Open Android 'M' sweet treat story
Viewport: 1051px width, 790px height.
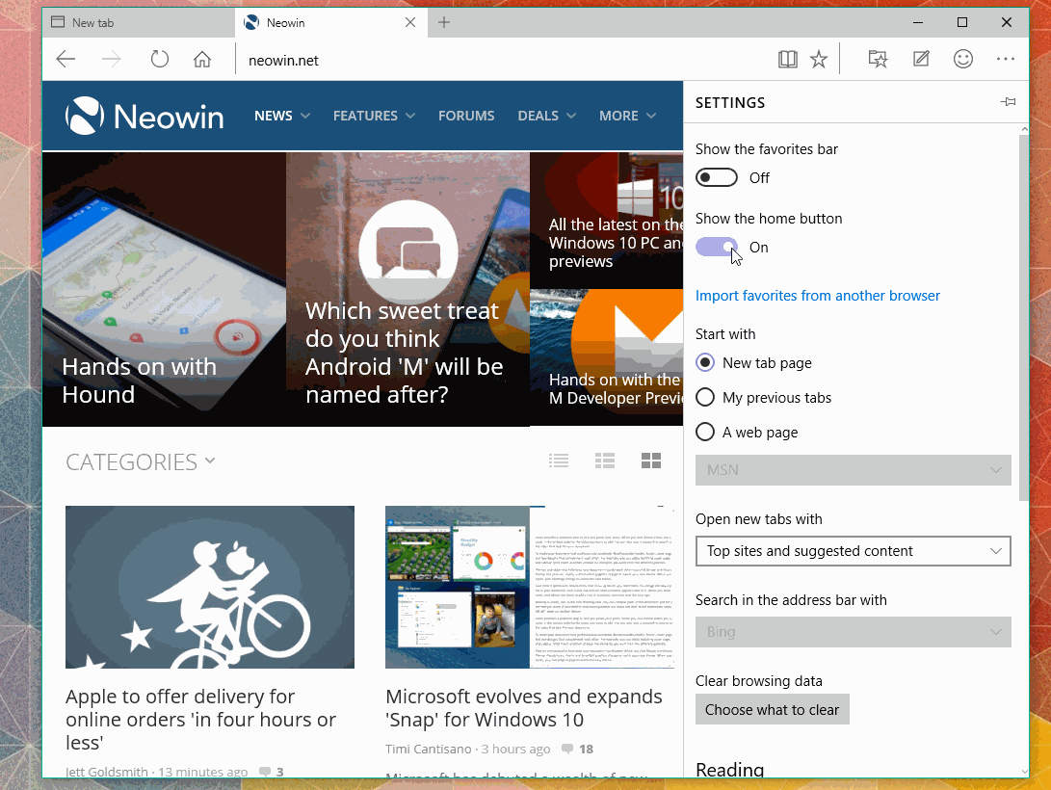pyautogui.click(x=407, y=289)
